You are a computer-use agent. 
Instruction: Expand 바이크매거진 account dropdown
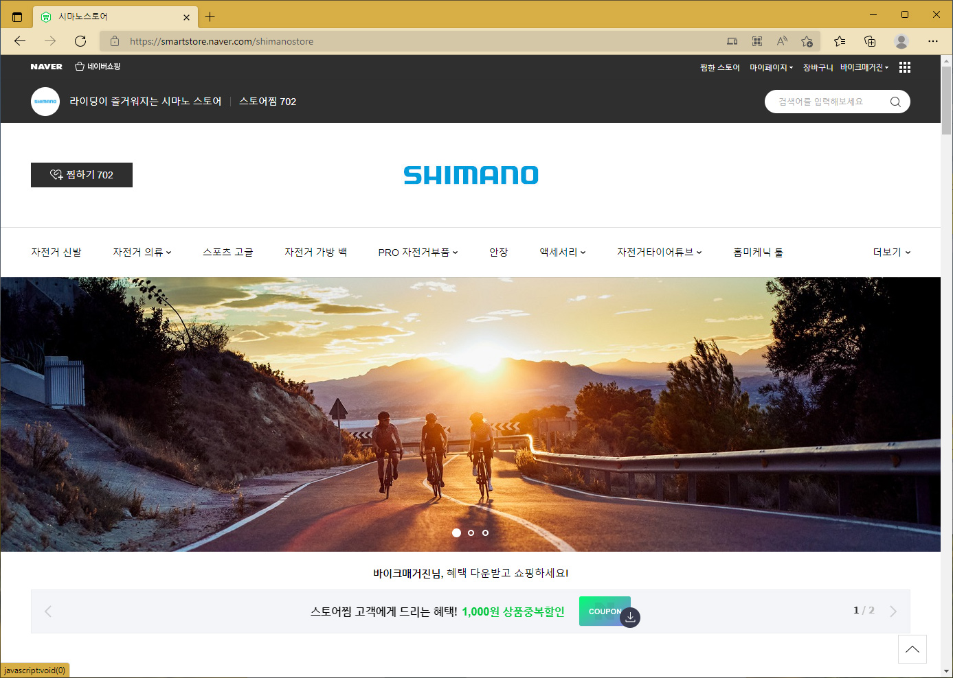(x=864, y=67)
